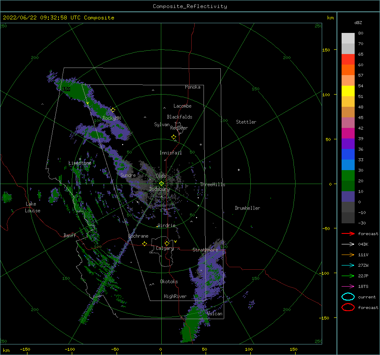
Task: Select the red 65 dBZ color swatch
Action: click(348, 60)
